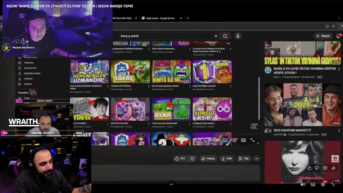Click the inner player settings gear with HD badge
This screenshot has height=193, width=343.
(234, 140)
